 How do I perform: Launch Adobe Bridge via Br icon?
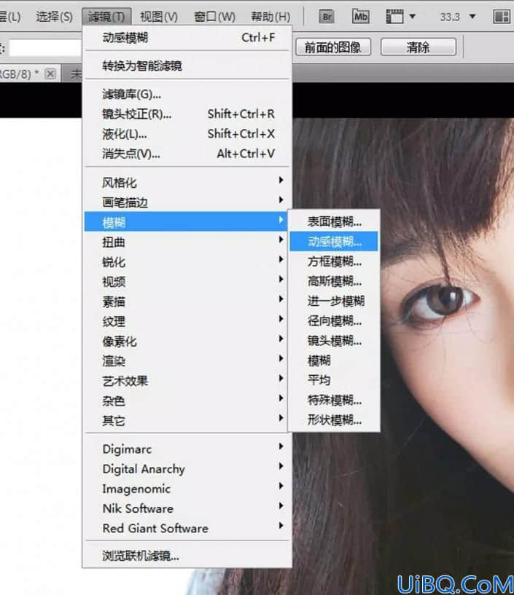[x=327, y=17]
